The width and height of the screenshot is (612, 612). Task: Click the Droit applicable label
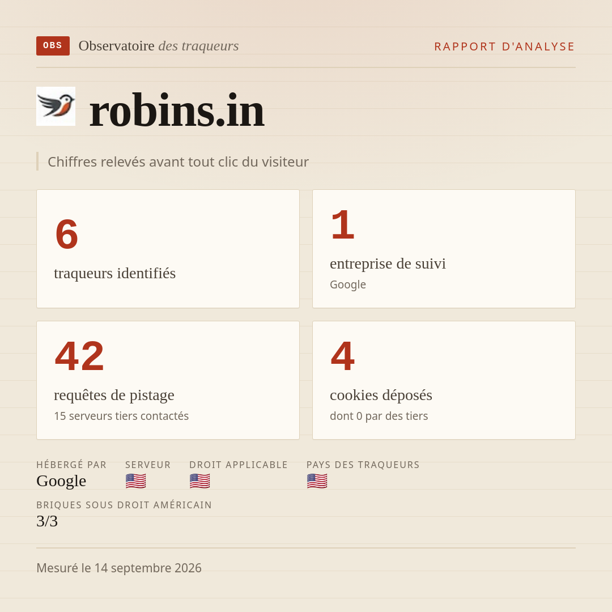(239, 465)
